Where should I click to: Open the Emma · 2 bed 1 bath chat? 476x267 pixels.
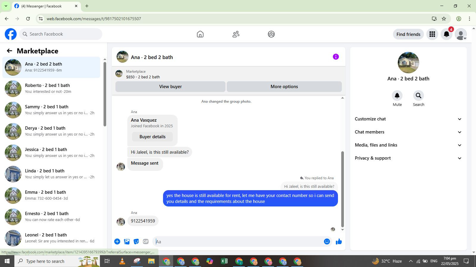pos(51,196)
